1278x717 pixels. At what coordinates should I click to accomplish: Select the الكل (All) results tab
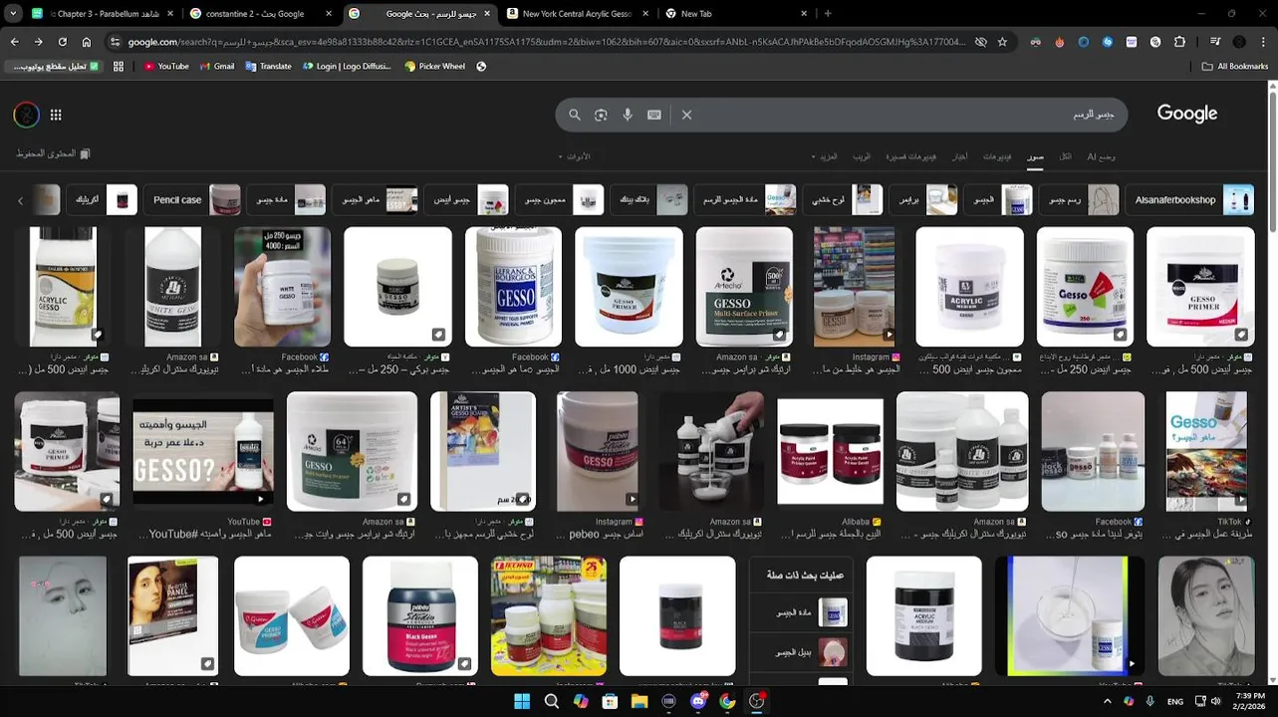[x=1066, y=156]
